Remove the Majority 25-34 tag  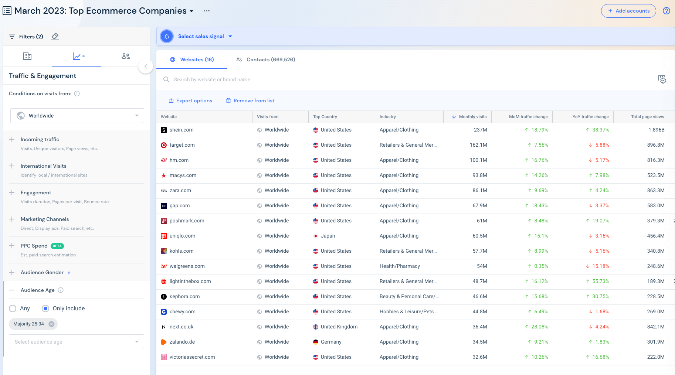pyautogui.click(x=51, y=324)
